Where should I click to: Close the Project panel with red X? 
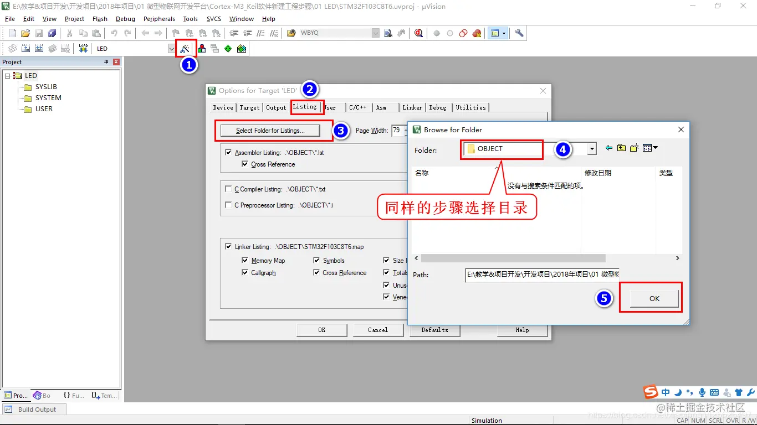(x=116, y=62)
